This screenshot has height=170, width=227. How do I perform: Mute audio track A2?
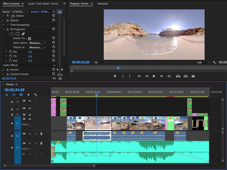pos(30,143)
